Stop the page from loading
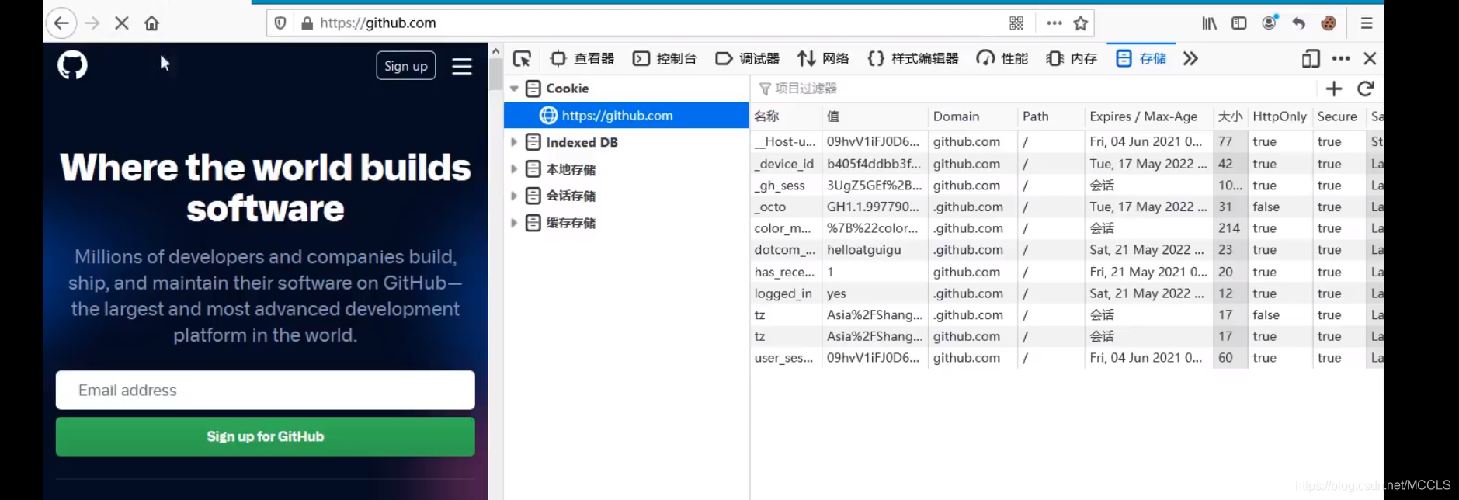This screenshot has height=500, width=1459. pyautogui.click(x=122, y=23)
